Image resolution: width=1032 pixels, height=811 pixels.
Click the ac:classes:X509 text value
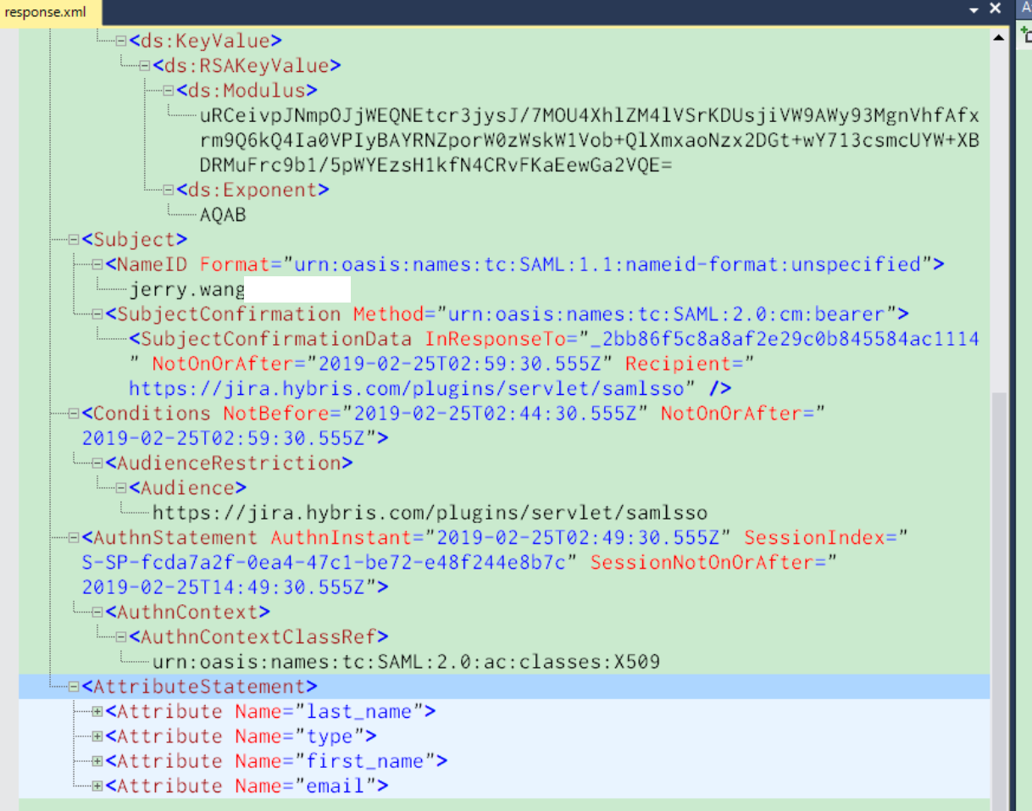tap(407, 662)
